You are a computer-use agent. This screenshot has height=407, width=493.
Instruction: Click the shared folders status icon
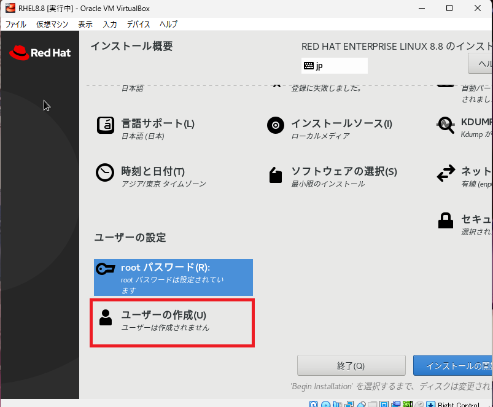click(372, 404)
